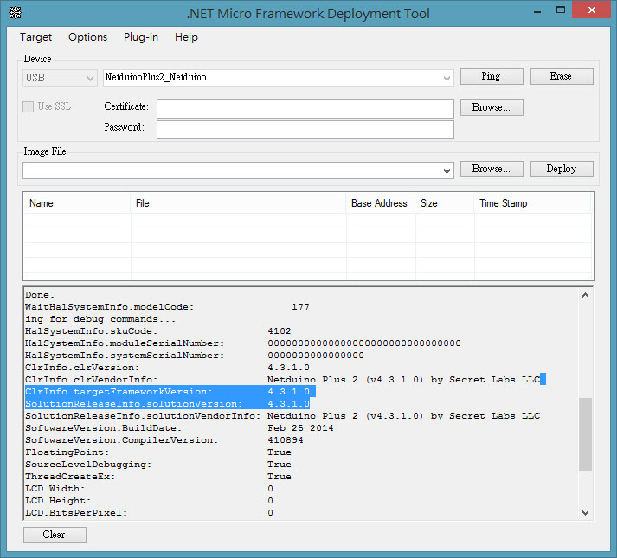Viewport: 617px width, 558px height.
Task: Click 'HalSystemInfo.moduleSerialNumber:' log line
Action: (x=243, y=343)
